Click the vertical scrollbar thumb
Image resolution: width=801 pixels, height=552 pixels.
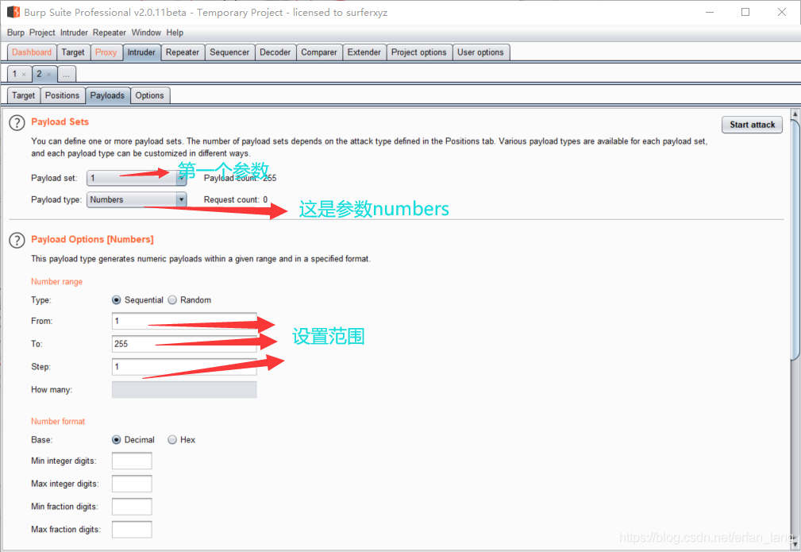pyautogui.click(x=795, y=240)
